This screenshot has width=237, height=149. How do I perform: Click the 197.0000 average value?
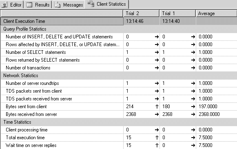[208, 107]
